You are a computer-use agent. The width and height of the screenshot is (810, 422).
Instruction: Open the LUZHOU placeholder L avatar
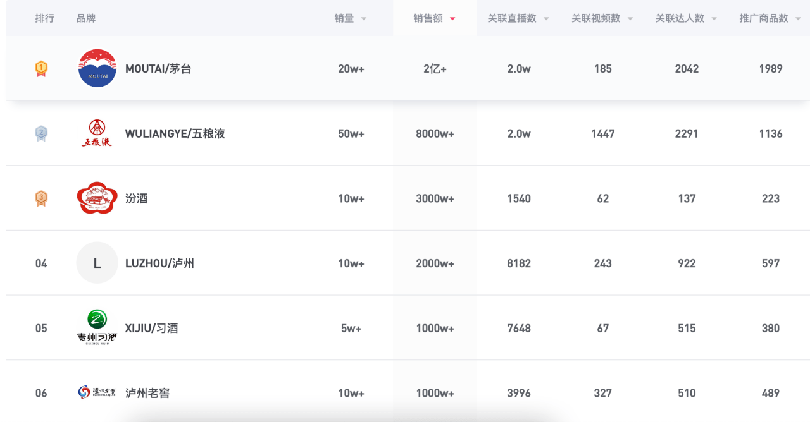pyautogui.click(x=97, y=263)
